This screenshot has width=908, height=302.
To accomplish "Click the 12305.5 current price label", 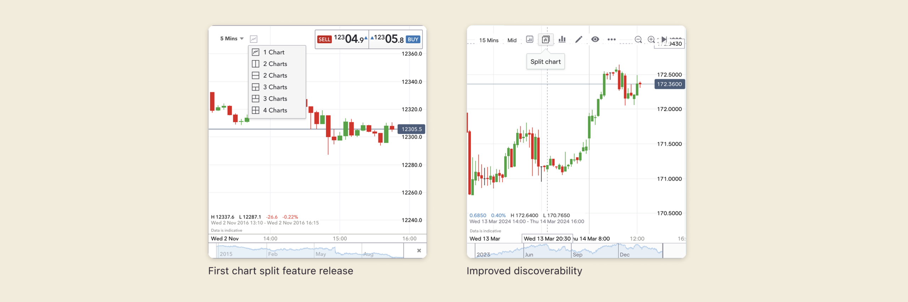I will point(411,129).
